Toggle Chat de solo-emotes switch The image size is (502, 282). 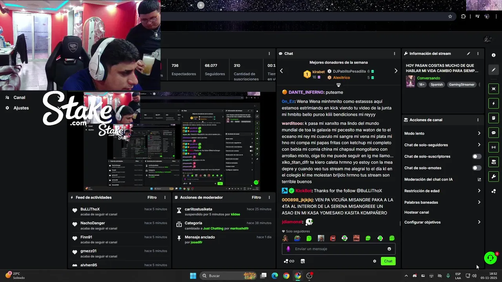477,168
